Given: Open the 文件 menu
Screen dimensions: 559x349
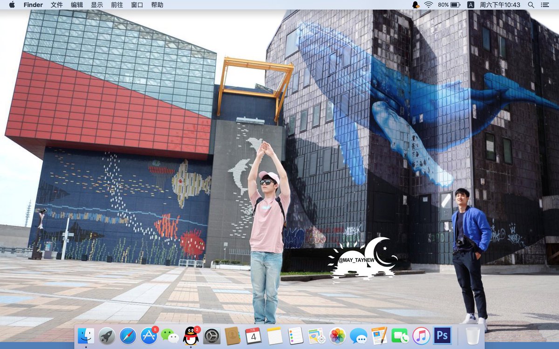Looking at the screenshot, I should [x=57, y=5].
